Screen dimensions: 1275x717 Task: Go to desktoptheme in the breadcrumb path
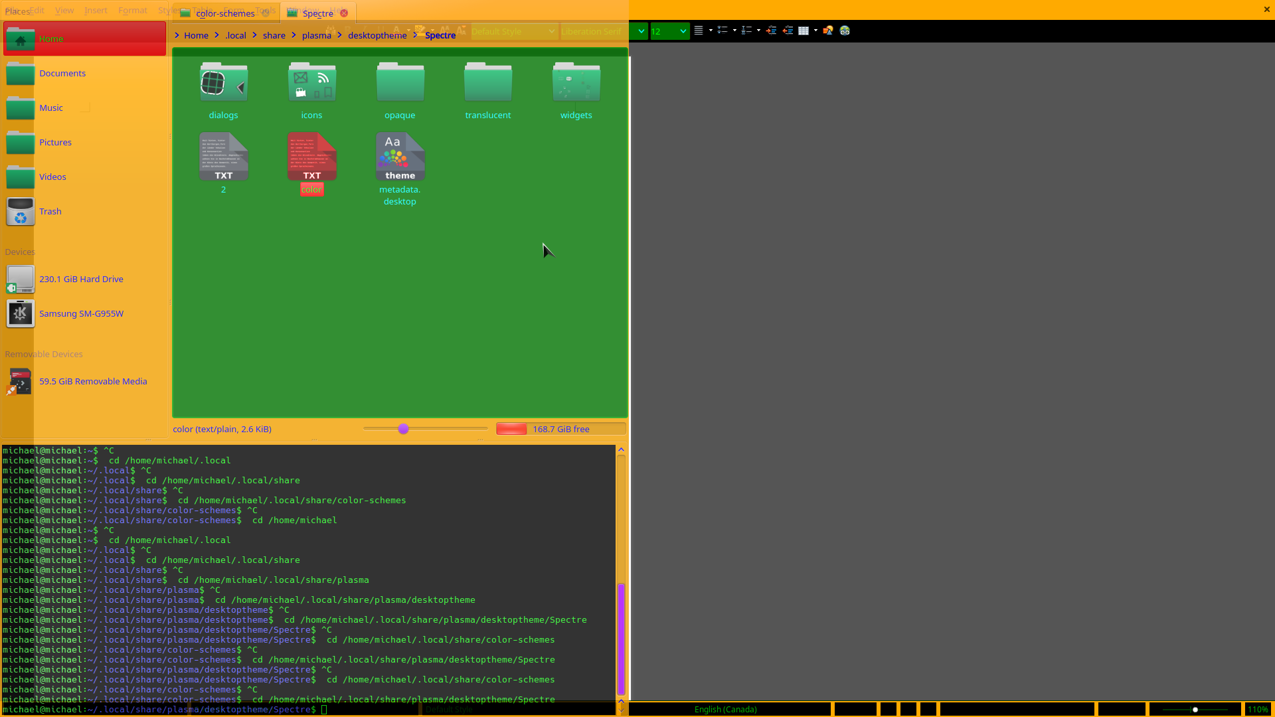point(377,35)
